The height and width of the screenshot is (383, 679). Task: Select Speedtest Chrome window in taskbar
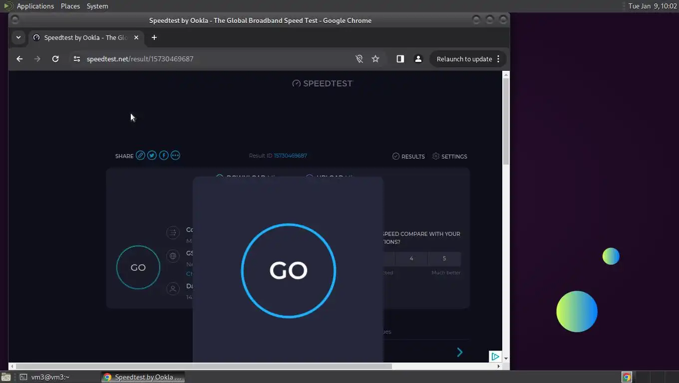[143, 377]
